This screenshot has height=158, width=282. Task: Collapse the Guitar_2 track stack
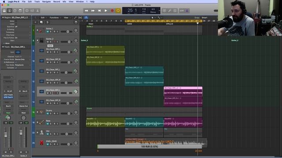click(x=37, y=41)
